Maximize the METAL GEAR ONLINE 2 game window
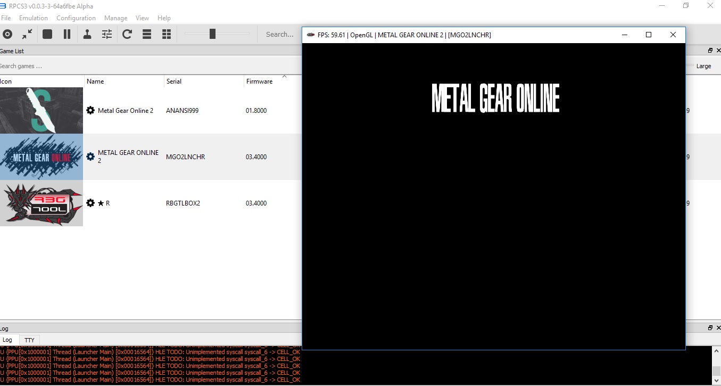The height and width of the screenshot is (386, 721). pos(649,35)
